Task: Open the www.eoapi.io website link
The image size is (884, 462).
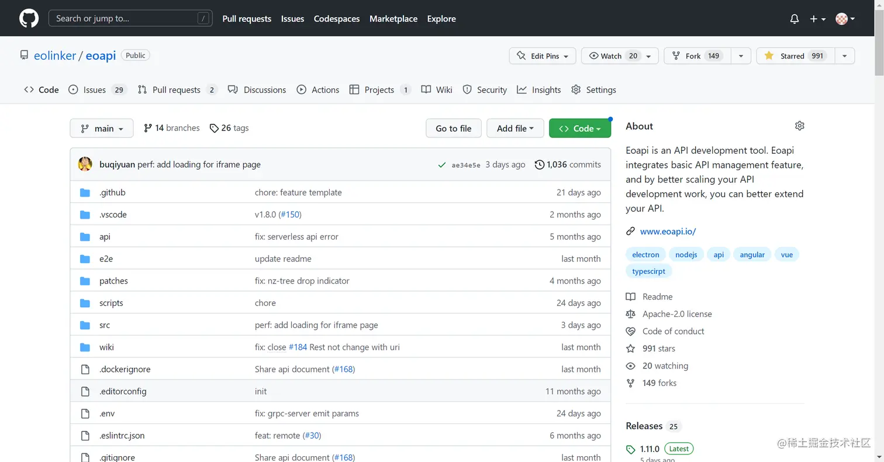Action: (668, 232)
